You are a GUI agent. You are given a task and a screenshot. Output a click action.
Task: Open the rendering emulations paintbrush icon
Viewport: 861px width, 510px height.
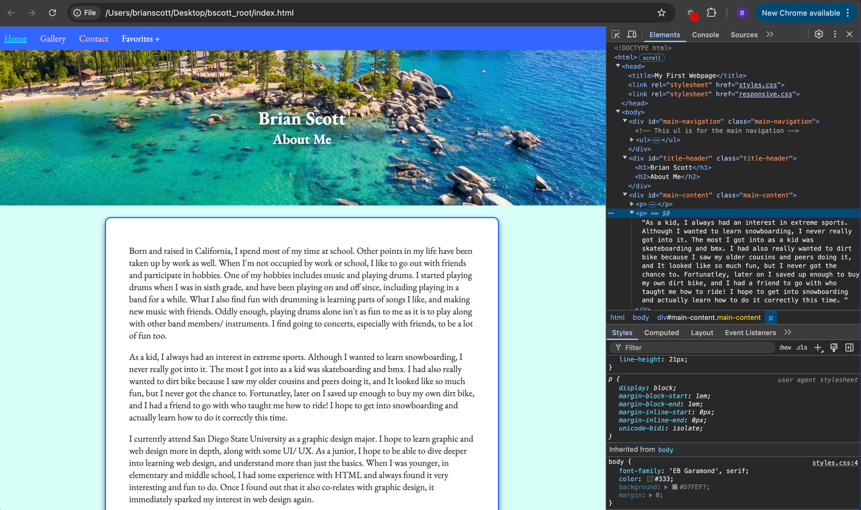click(834, 348)
